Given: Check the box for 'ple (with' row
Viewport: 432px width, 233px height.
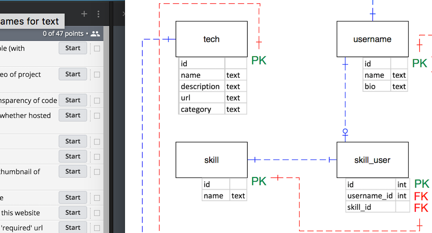Looking at the screenshot, I should 97,49.
